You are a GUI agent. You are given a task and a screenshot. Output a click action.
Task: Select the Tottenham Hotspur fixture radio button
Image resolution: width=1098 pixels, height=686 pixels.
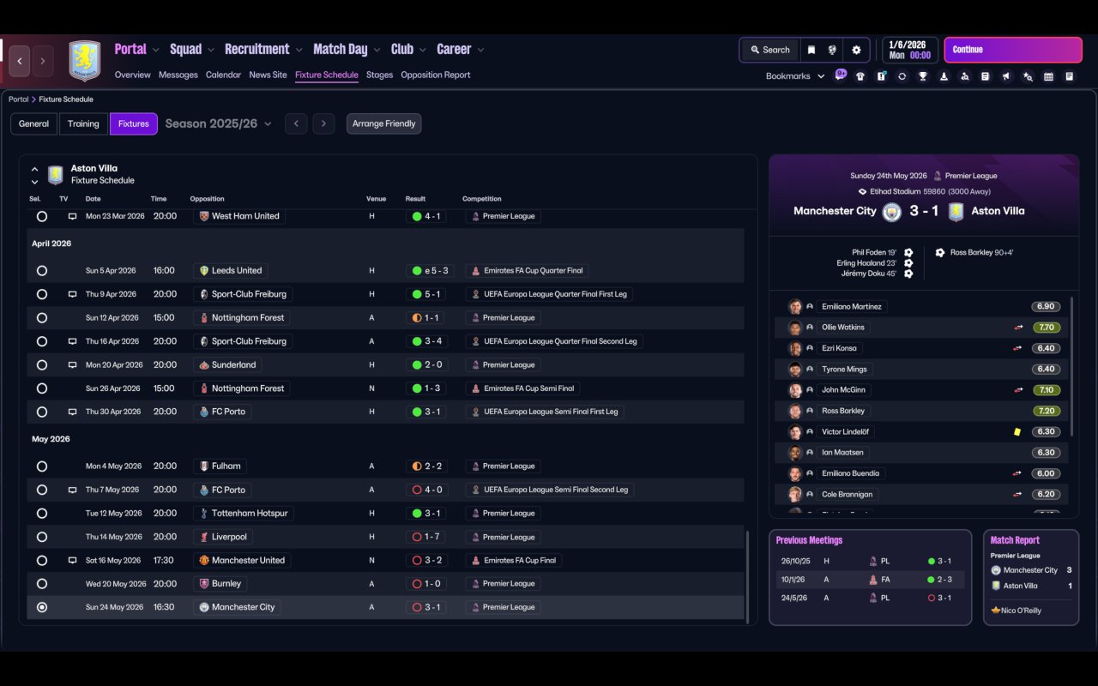[x=42, y=514]
